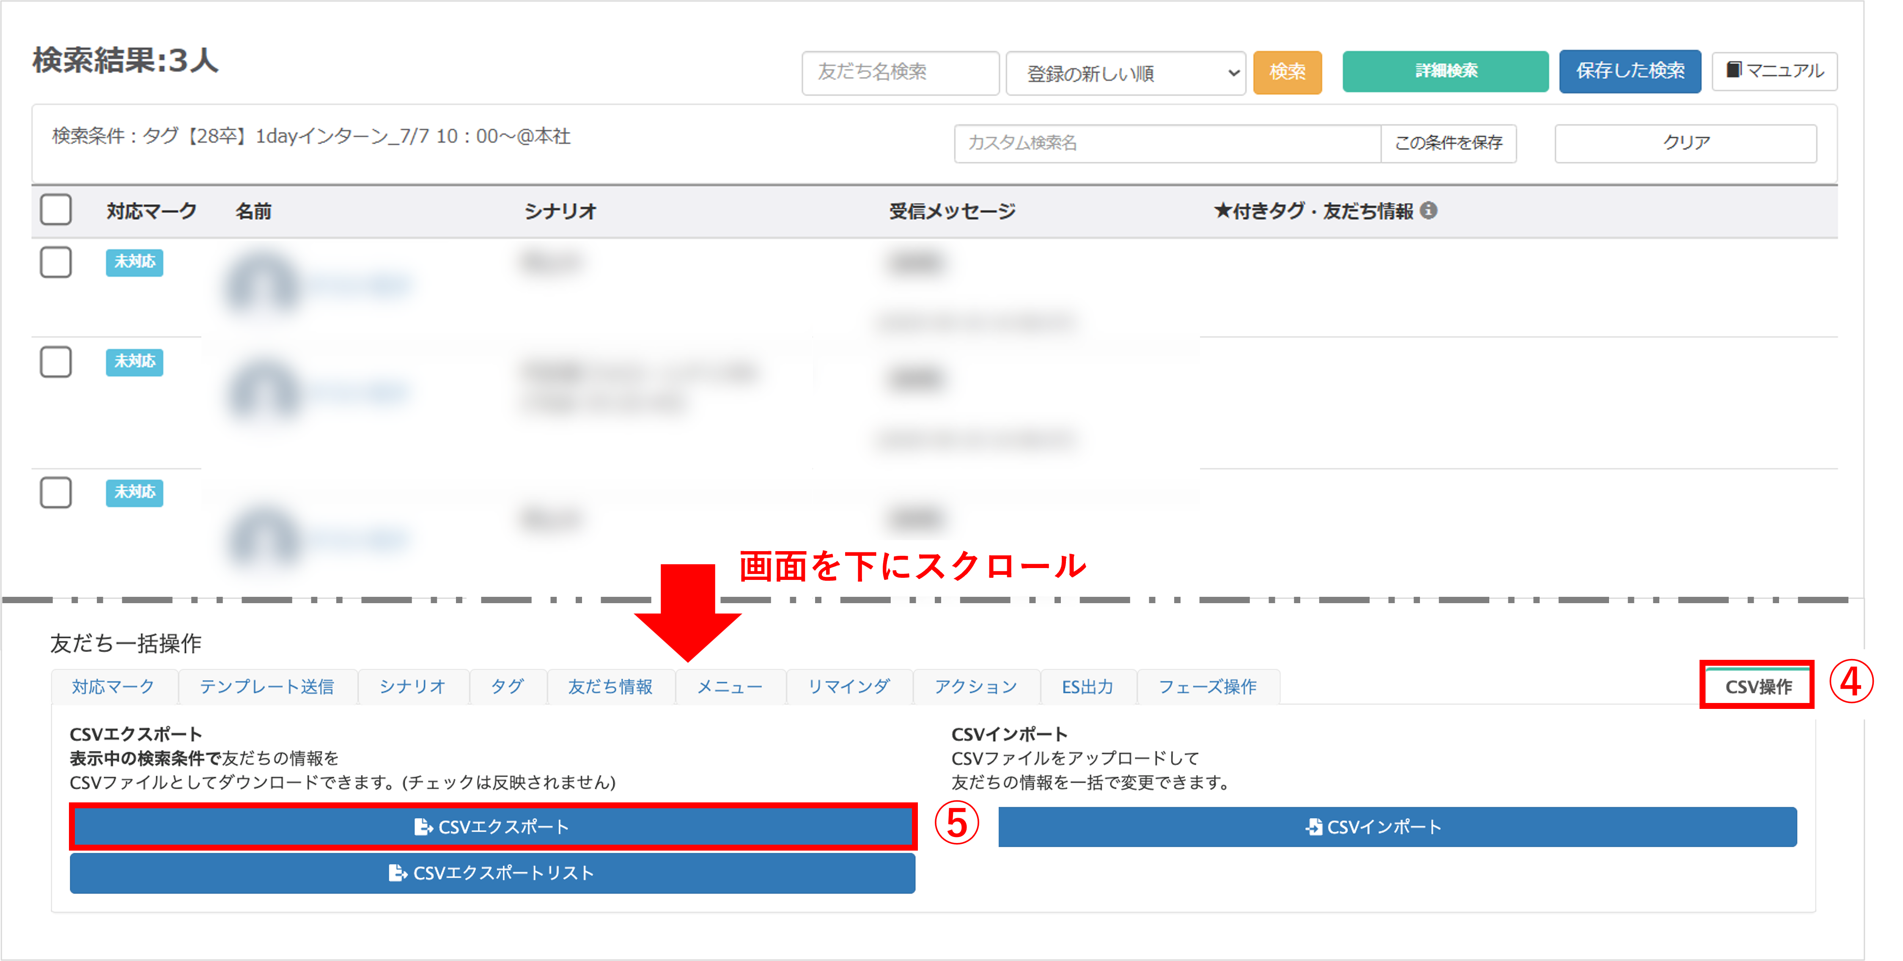Focus the 友だち名検索 input field

point(900,72)
